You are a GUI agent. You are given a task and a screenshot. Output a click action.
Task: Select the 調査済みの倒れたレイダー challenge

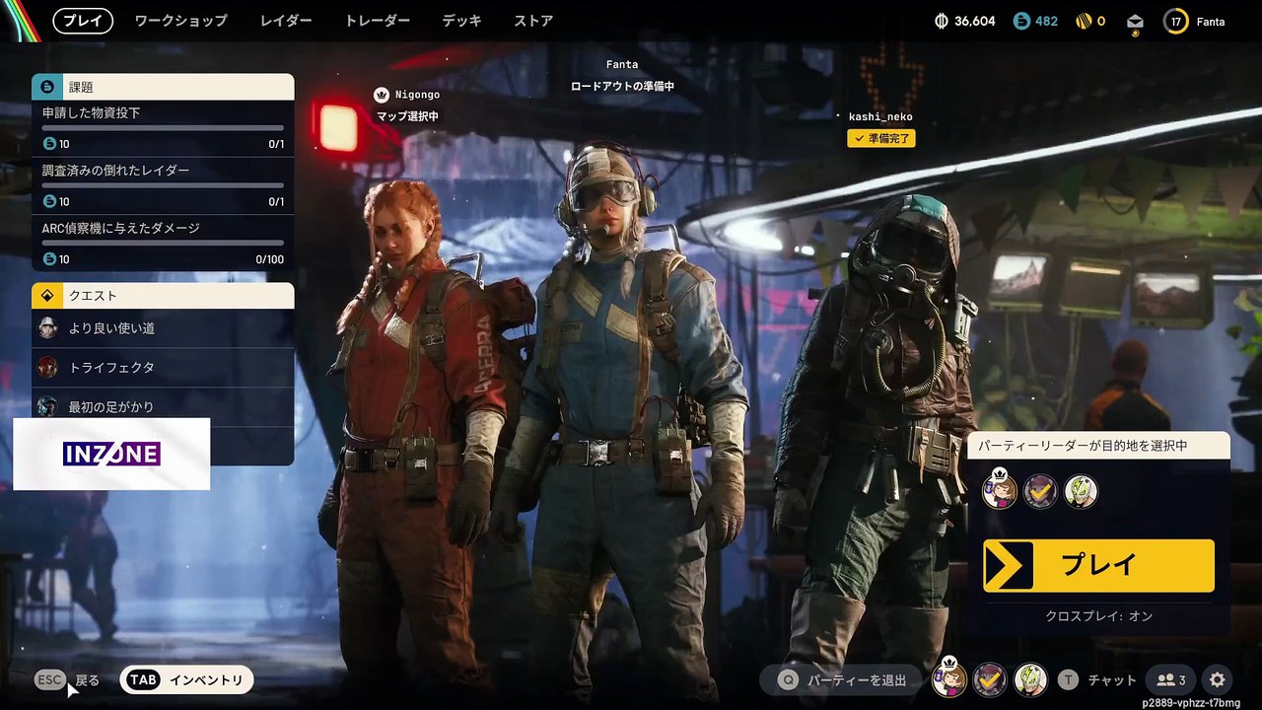pos(163,186)
